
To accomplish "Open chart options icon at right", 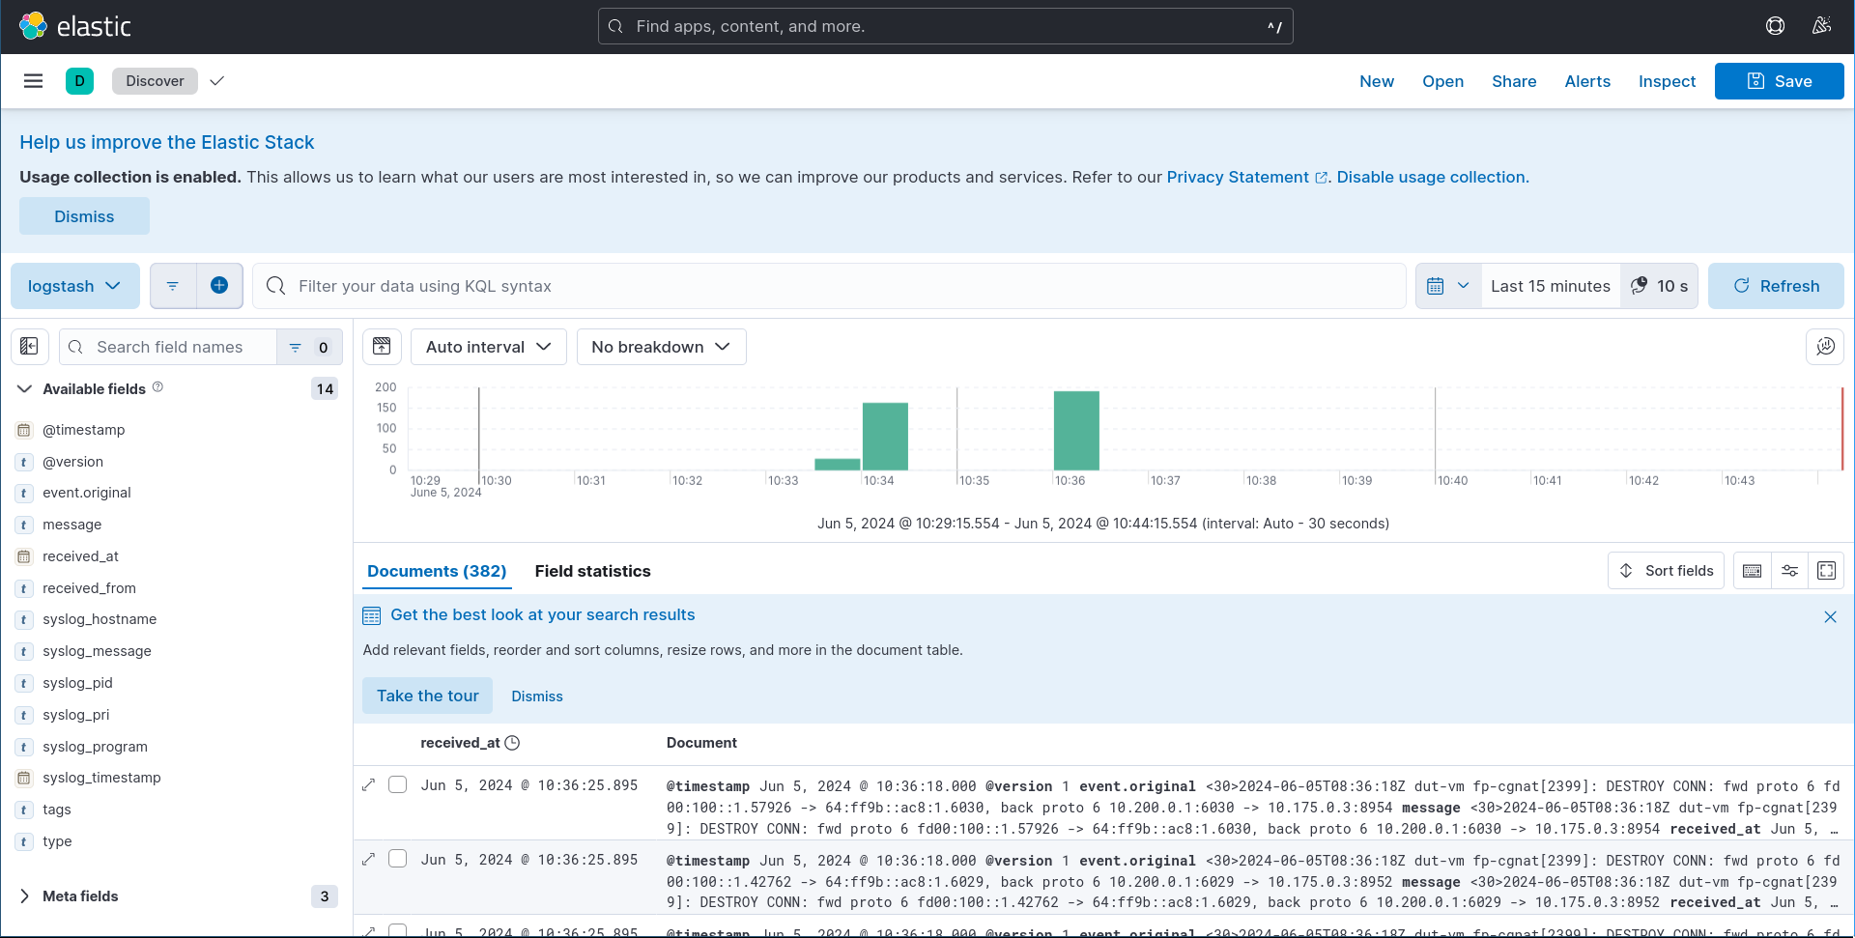I will pos(1825,347).
